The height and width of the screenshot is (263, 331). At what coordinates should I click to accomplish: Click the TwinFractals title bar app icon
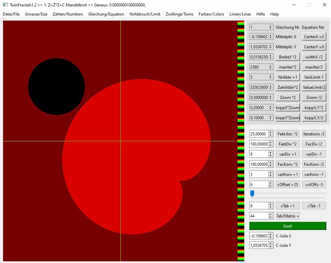pos(5,5)
